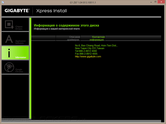
Task: Click the subtitle 'Информация о вашей материнской плате.'
Action: 57,29
